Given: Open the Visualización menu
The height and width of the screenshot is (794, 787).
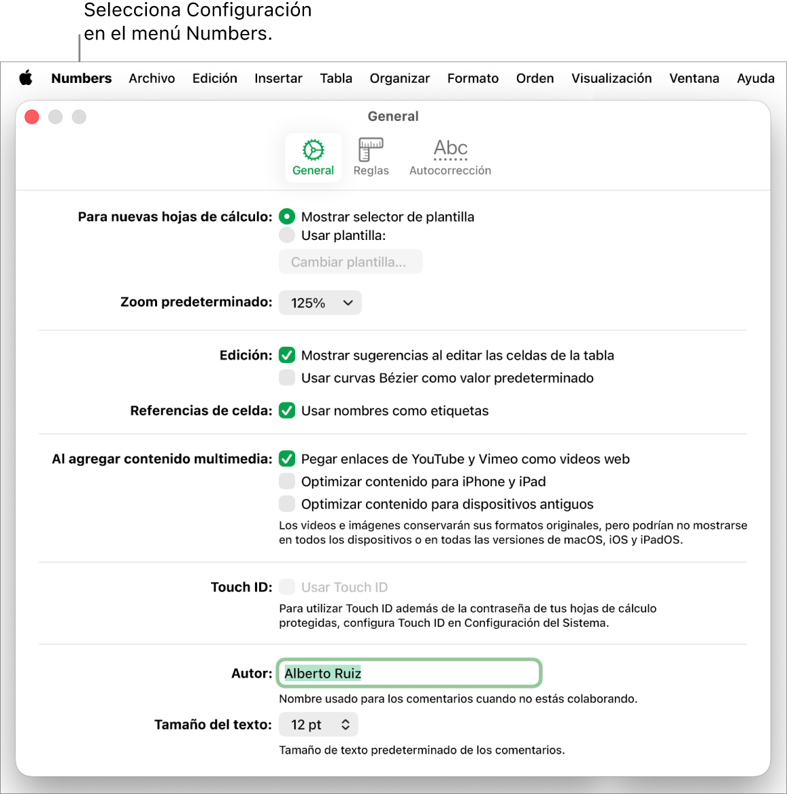Looking at the screenshot, I should [611, 78].
